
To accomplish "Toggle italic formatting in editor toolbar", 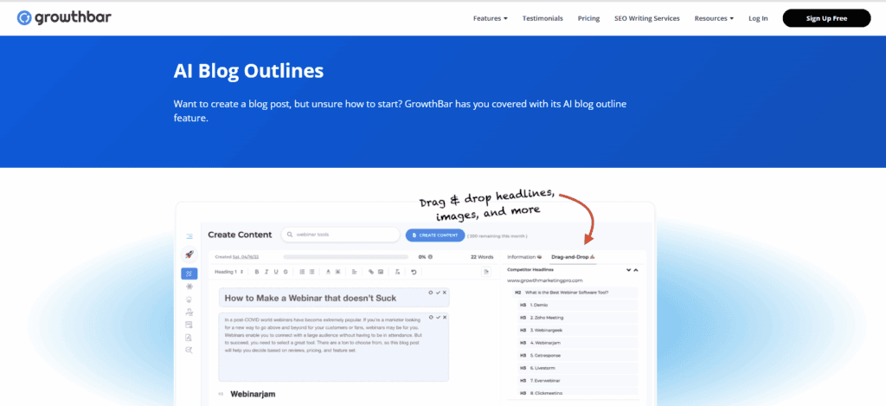I will point(266,272).
